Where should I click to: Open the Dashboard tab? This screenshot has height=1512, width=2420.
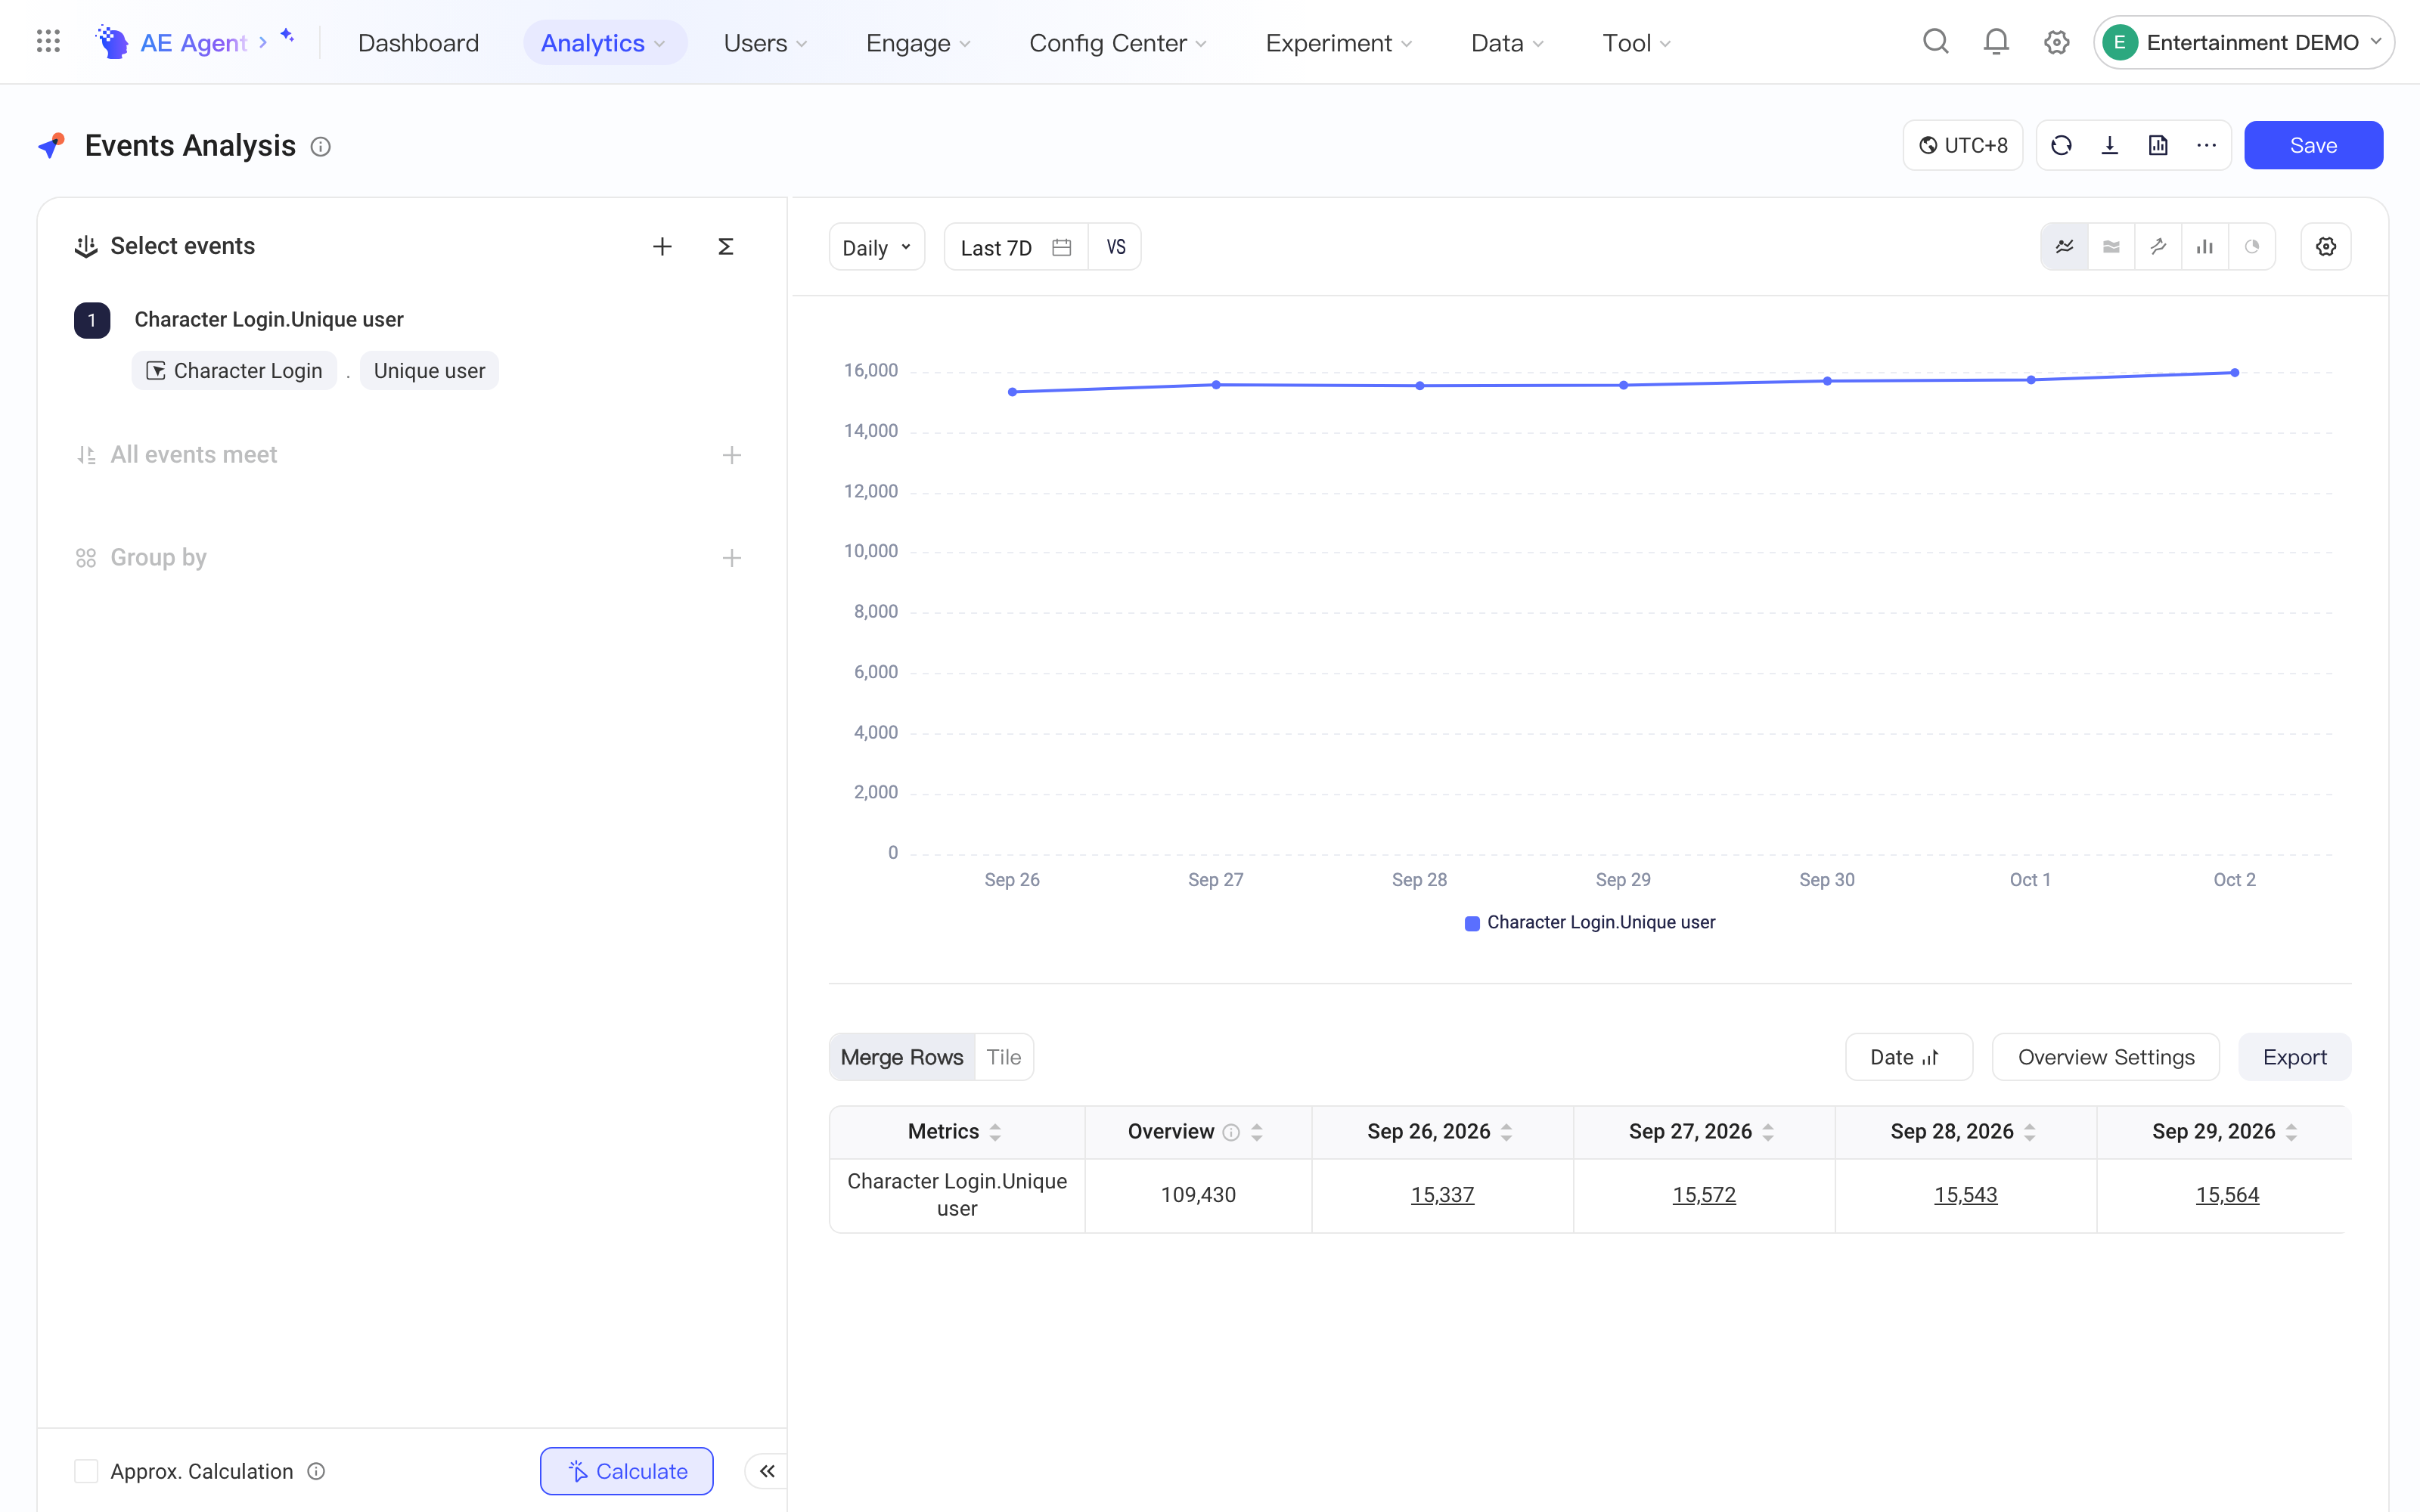[x=418, y=43]
